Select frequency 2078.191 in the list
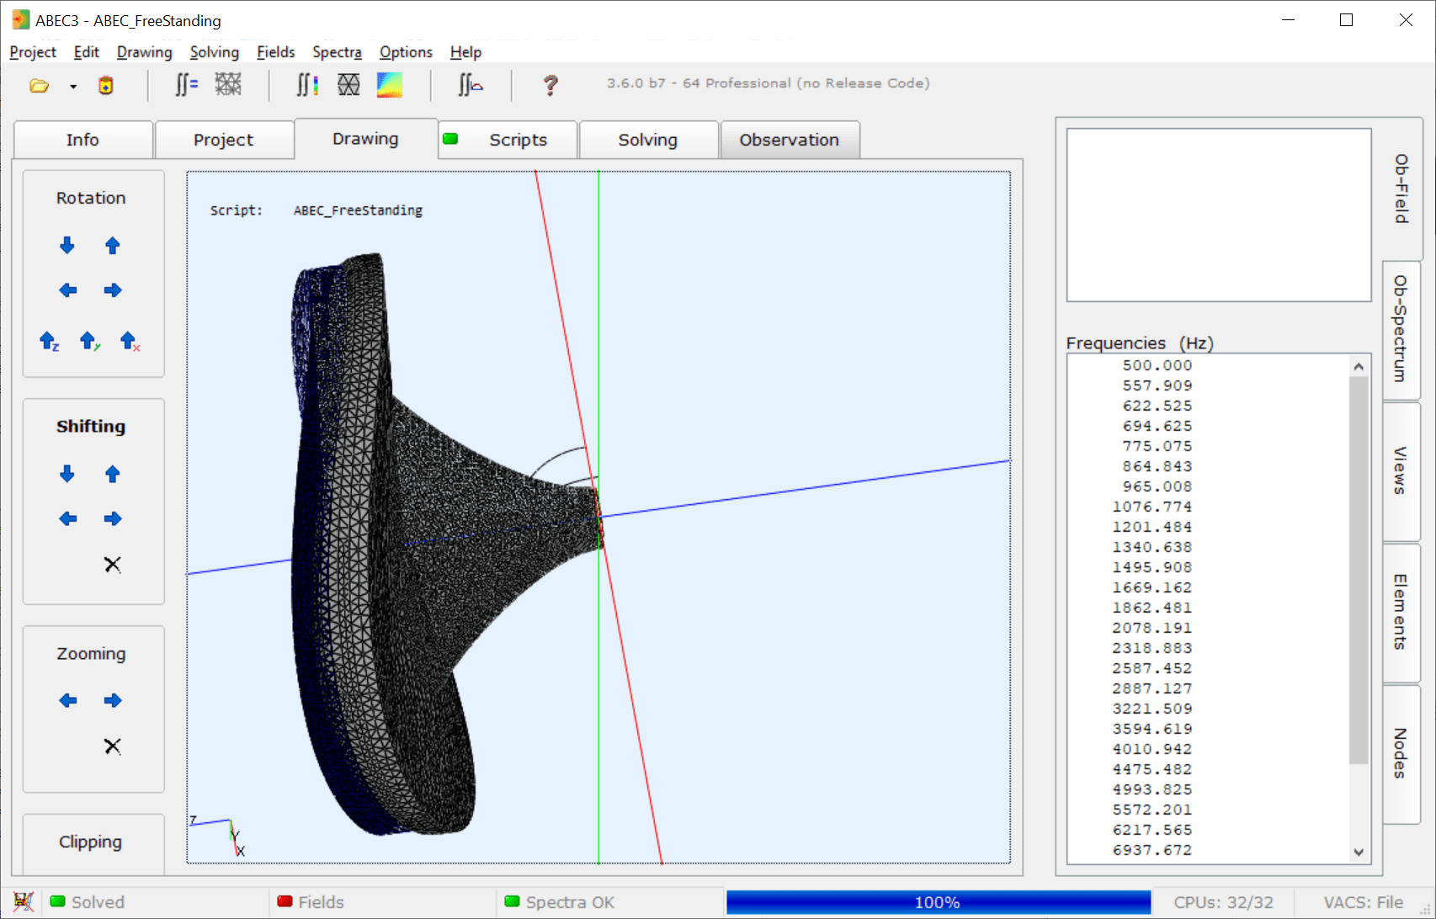This screenshot has height=919, width=1436. click(1151, 628)
